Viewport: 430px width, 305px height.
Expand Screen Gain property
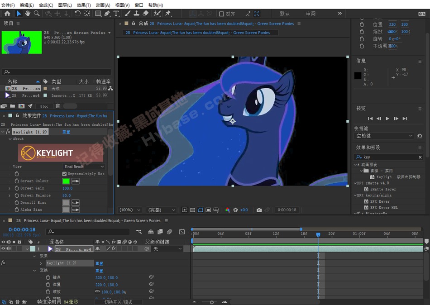pyautogui.click(x=10, y=188)
